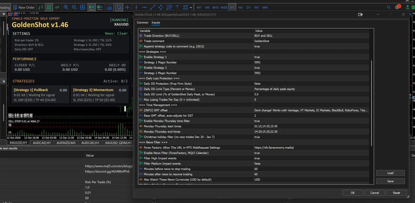Screen dimensions: 415x203
Task: Switch chart to bar chart style
Action: coord(41,7)
